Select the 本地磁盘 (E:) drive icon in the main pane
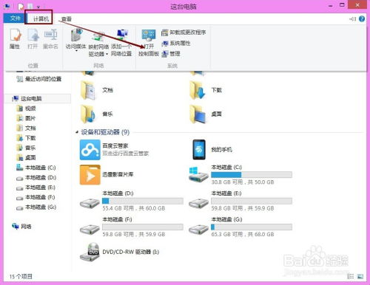This screenshot has height=285, width=370. pyautogui.click(x=198, y=203)
